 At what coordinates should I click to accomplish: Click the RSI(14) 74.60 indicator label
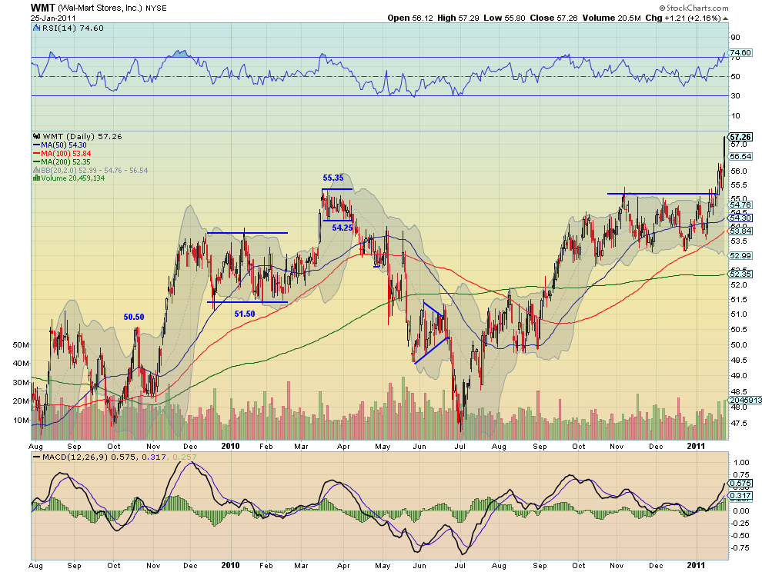pos(73,28)
